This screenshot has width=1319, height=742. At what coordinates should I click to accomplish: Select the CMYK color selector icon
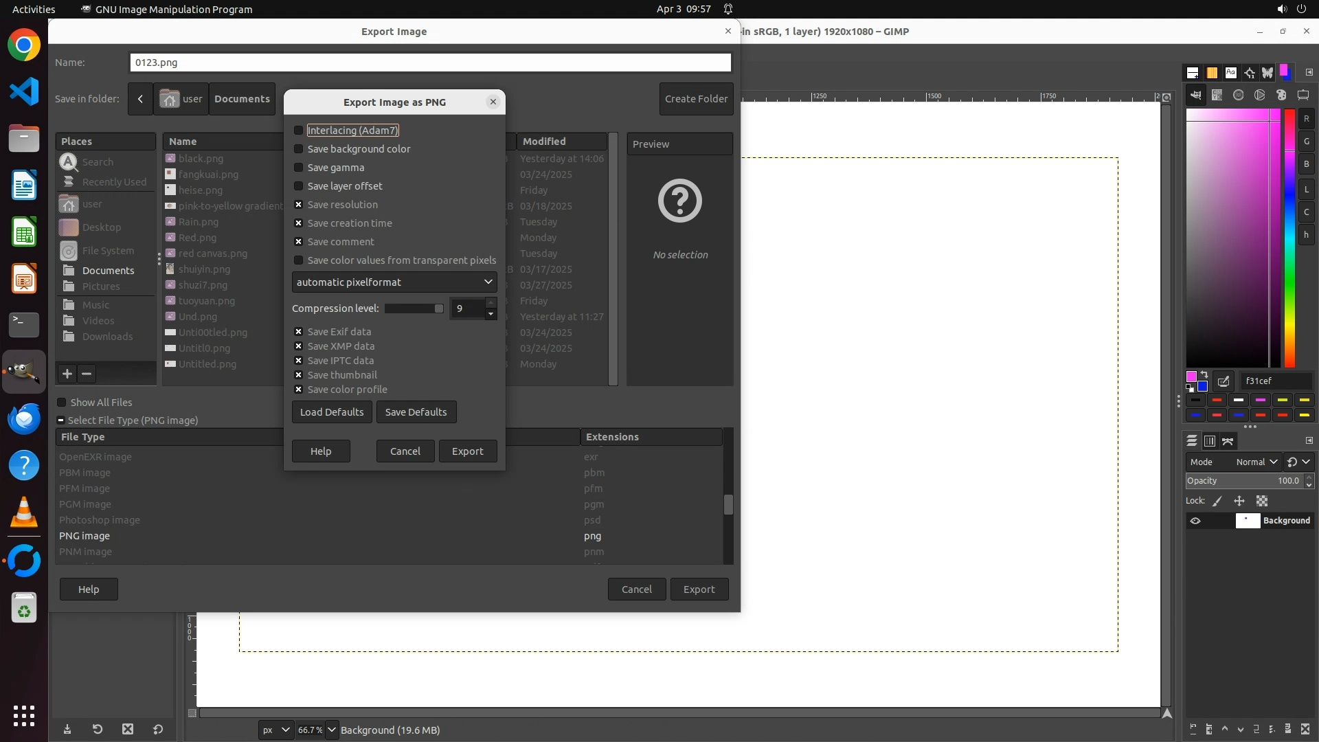tap(1217, 95)
